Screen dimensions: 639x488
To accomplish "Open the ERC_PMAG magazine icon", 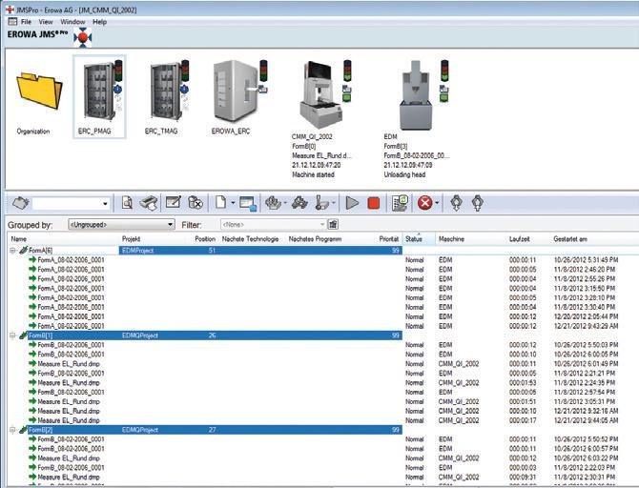I will [x=98, y=91].
